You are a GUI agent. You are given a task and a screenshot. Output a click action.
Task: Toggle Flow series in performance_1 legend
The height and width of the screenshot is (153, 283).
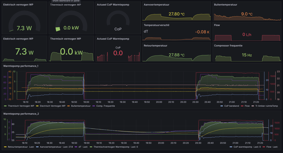pyautogui.click(x=247, y=106)
